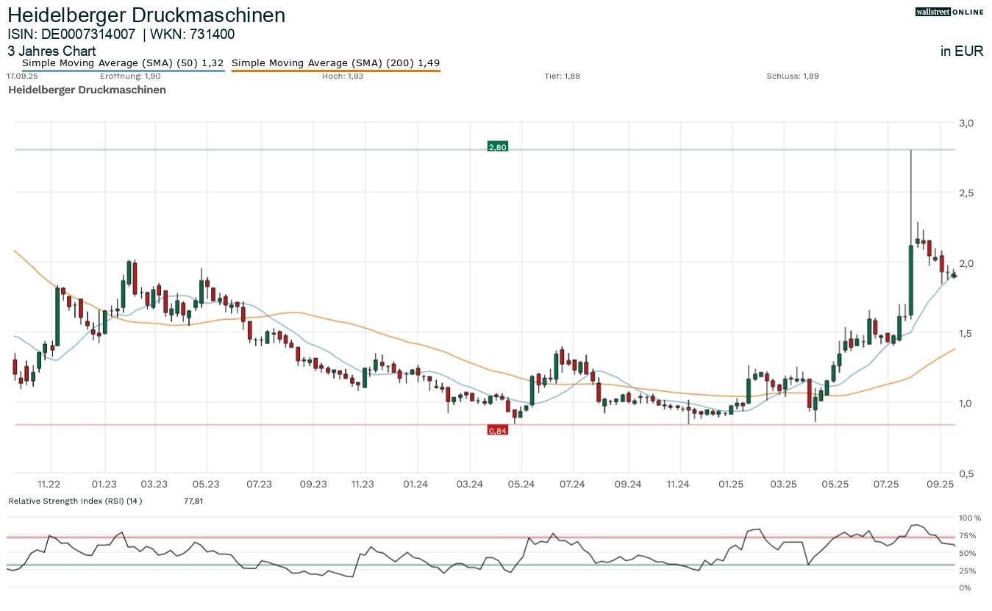Click the 11.22 date axis label
The image size is (992, 611).
point(49,484)
